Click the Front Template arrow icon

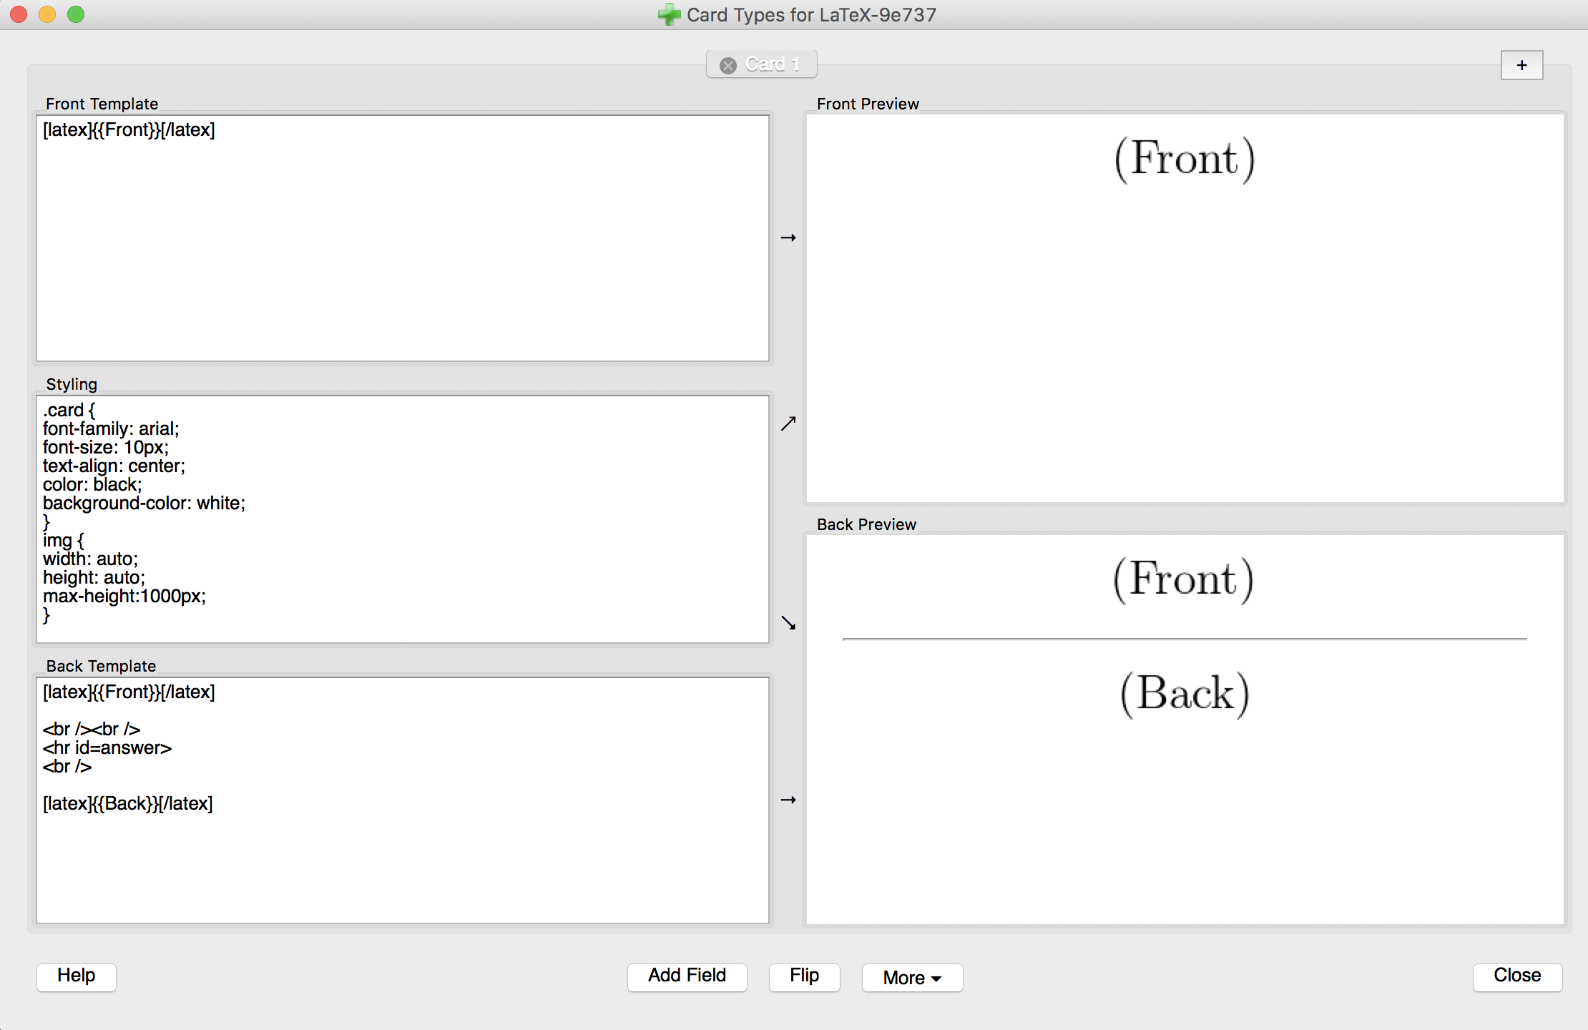pos(788,237)
